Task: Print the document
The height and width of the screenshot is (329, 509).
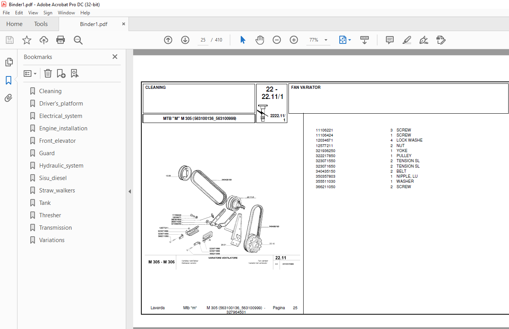Action: [x=61, y=40]
